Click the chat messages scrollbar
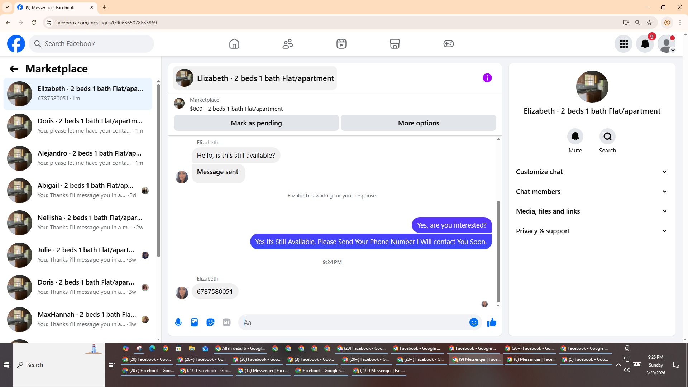Screen dimensions: 688x387 coord(498,252)
